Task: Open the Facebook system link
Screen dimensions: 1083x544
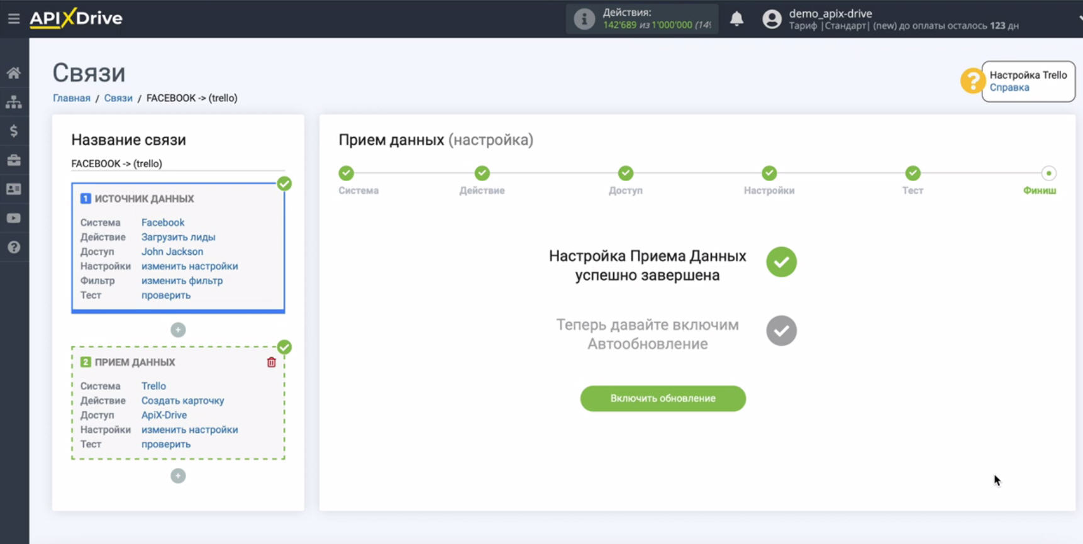Action: [163, 223]
